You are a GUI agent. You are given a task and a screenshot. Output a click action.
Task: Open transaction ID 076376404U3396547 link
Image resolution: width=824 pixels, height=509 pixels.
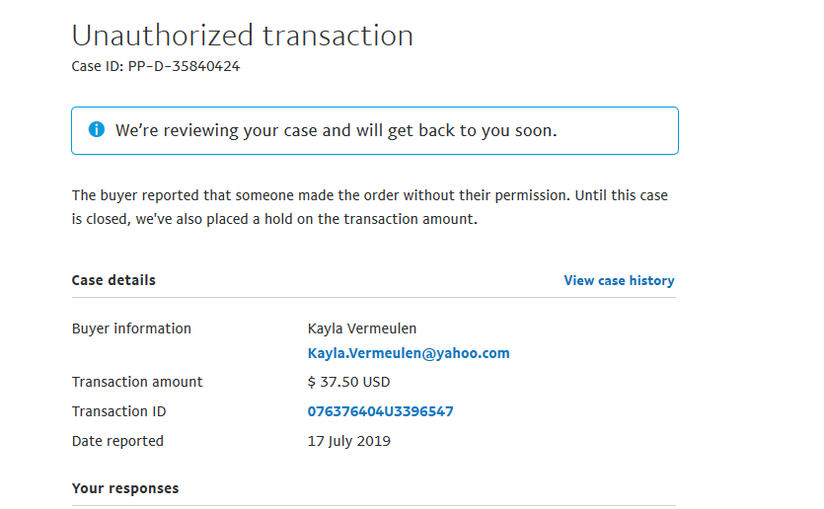(380, 411)
